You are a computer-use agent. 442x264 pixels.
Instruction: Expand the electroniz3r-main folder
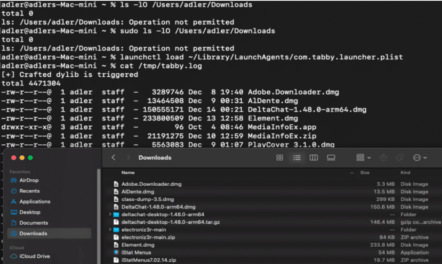pos(110,229)
